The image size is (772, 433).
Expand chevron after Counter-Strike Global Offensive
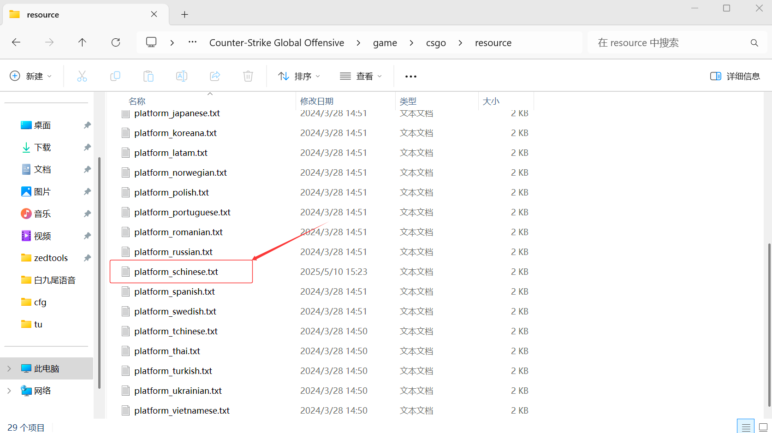coord(358,43)
